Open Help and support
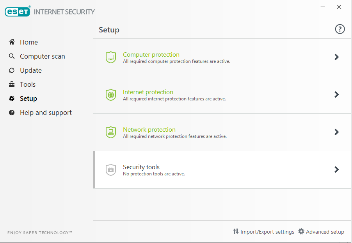 click(x=46, y=113)
